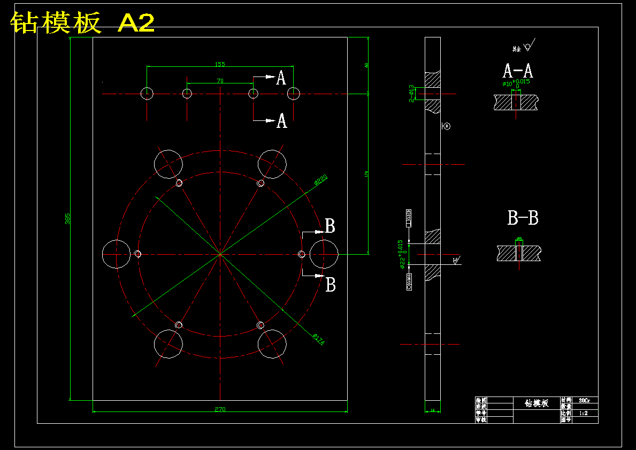The width and height of the screenshot is (636, 450).
Task: Pick the '2-ø13' hole callout
Action: pyautogui.click(x=411, y=93)
